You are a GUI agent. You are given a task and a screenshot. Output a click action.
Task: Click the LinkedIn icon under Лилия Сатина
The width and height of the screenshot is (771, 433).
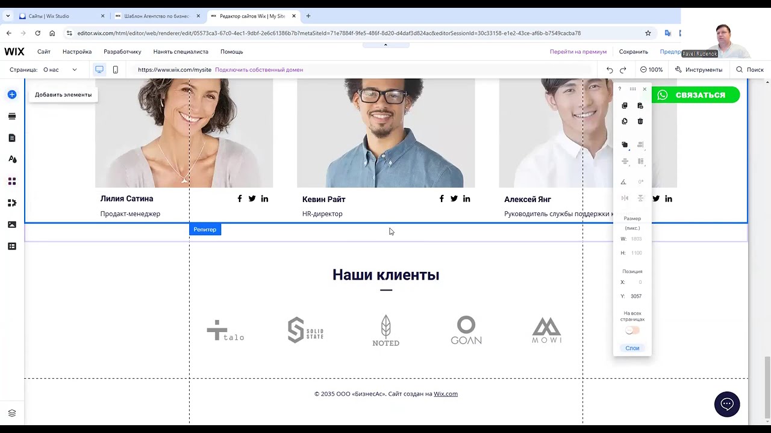[x=264, y=198]
